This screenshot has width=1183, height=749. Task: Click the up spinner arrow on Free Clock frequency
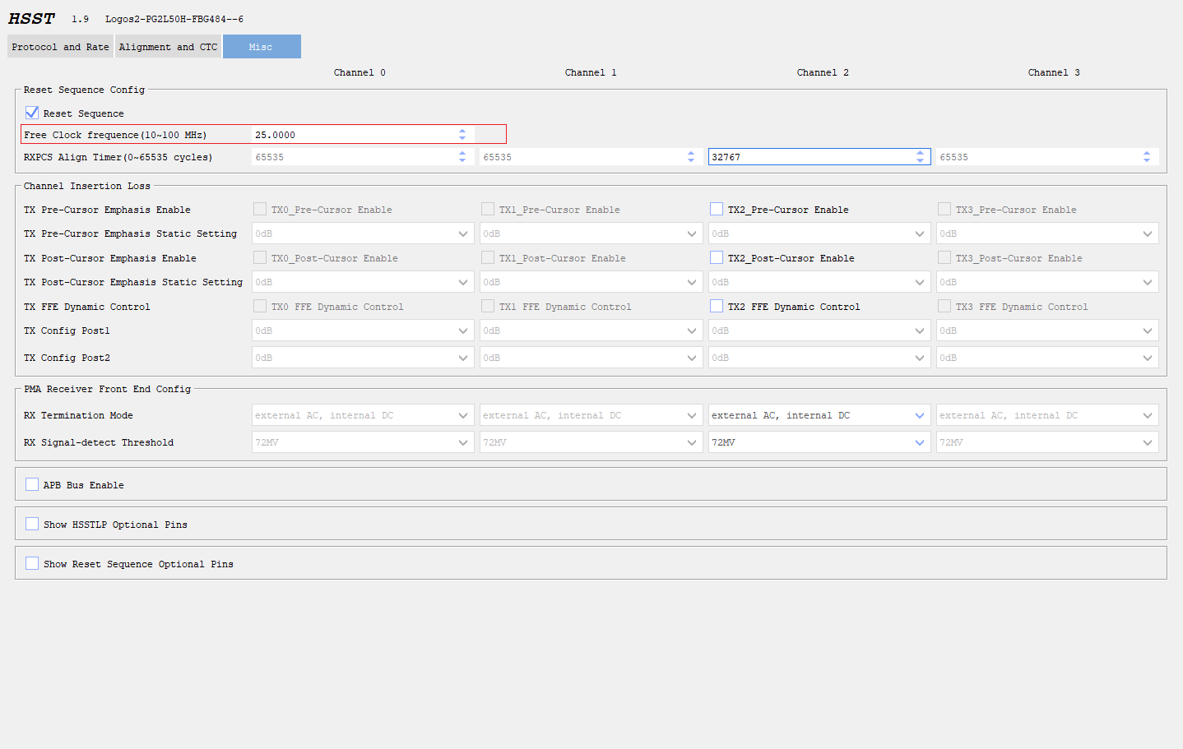click(x=462, y=130)
